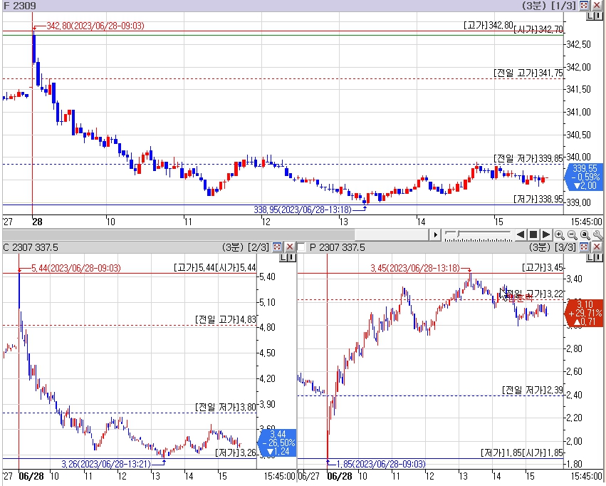Image resolution: width=606 pixels, height=486 pixels.
Task: Tick the checkbox beside P 2307 337.5 title
Action: click(x=301, y=247)
